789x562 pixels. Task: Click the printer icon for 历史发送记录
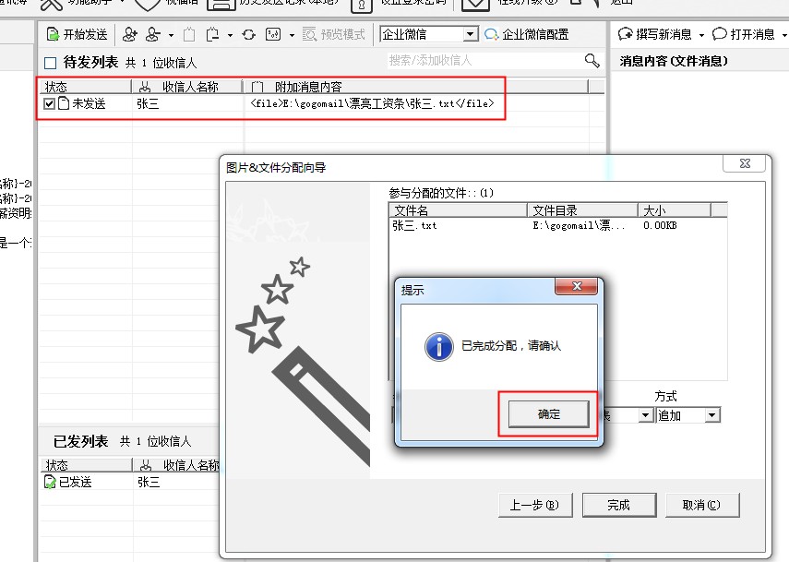pos(221,5)
